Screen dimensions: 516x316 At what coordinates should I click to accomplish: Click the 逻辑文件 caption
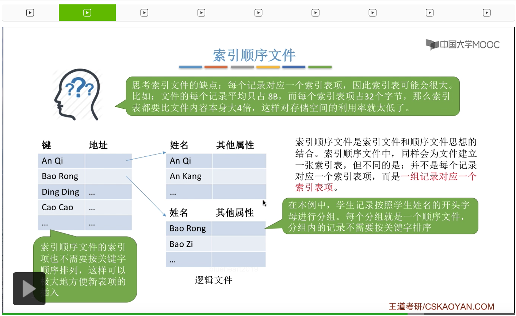click(214, 280)
